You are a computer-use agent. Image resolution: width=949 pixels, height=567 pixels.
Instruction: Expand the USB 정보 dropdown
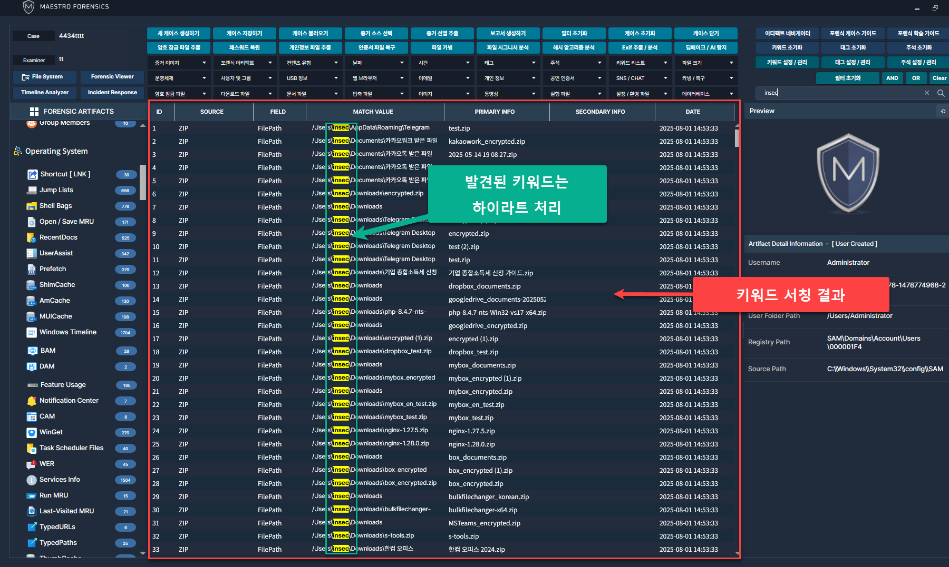[x=311, y=78]
